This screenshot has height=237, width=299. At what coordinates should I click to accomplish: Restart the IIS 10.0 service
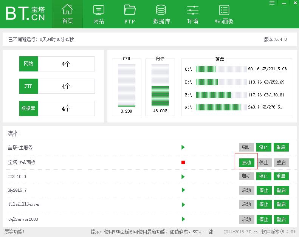click(x=281, y=176)
